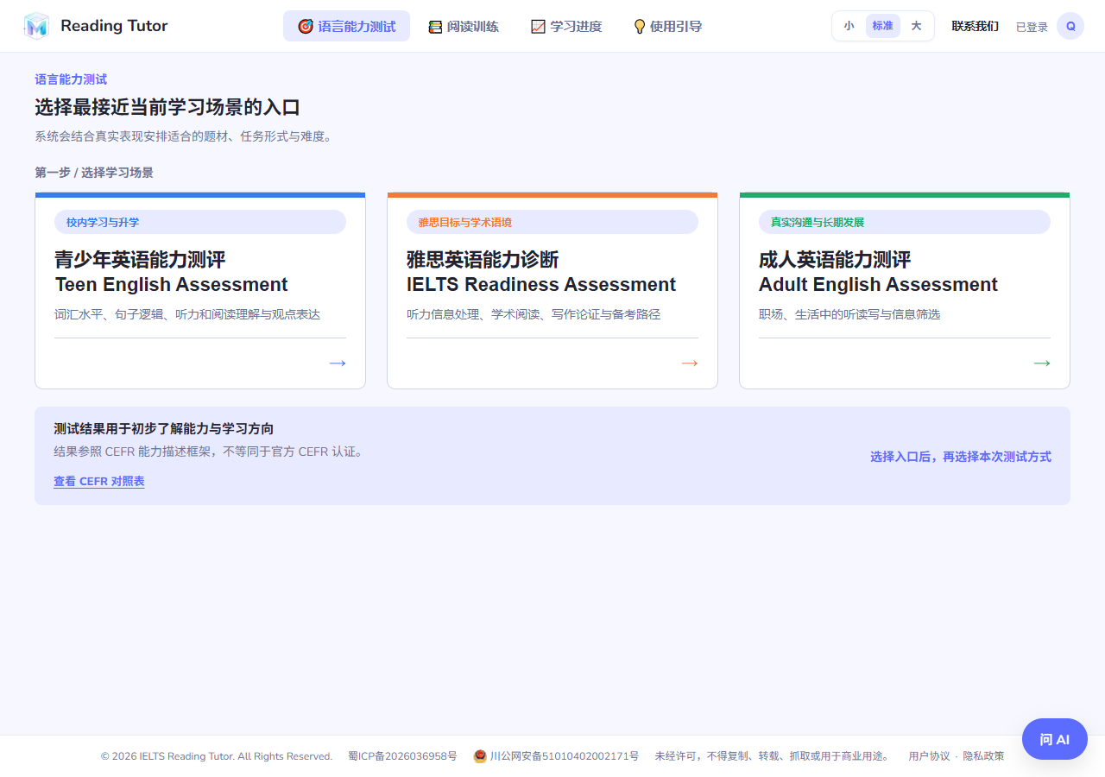
Task: Click the 问 AI floating button
Action: tap(1054, 739)
